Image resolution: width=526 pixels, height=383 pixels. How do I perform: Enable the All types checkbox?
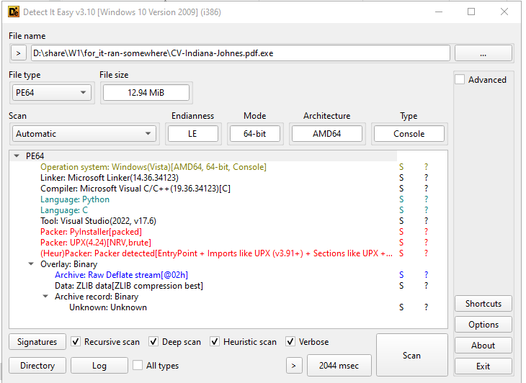click(138, 365)
